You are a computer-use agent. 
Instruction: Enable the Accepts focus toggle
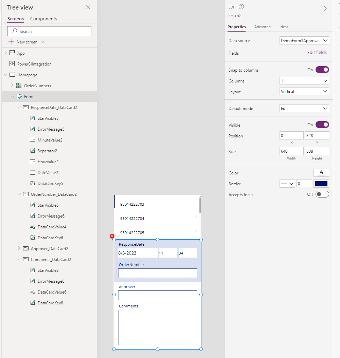322,194
